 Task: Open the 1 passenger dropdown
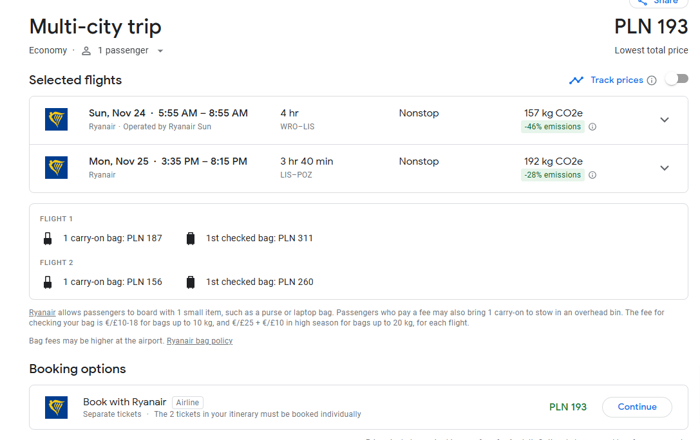tap(123, 50)
